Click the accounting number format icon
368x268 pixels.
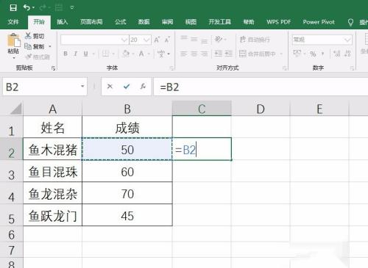pos(297,53)
